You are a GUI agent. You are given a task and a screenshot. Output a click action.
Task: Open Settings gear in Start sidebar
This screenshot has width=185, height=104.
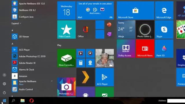point(4,84)
